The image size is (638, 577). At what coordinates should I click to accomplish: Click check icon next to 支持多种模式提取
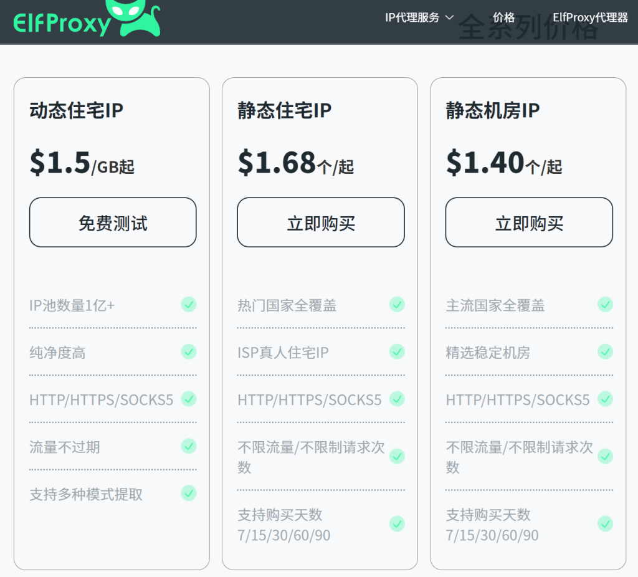pos(189,493)
